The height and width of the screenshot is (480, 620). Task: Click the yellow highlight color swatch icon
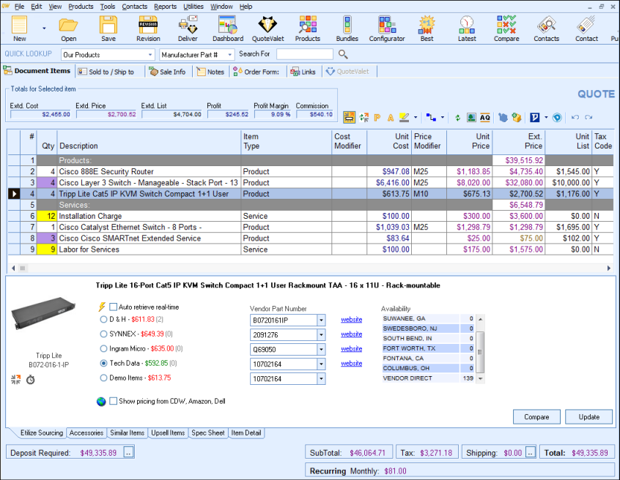(404, 118)
